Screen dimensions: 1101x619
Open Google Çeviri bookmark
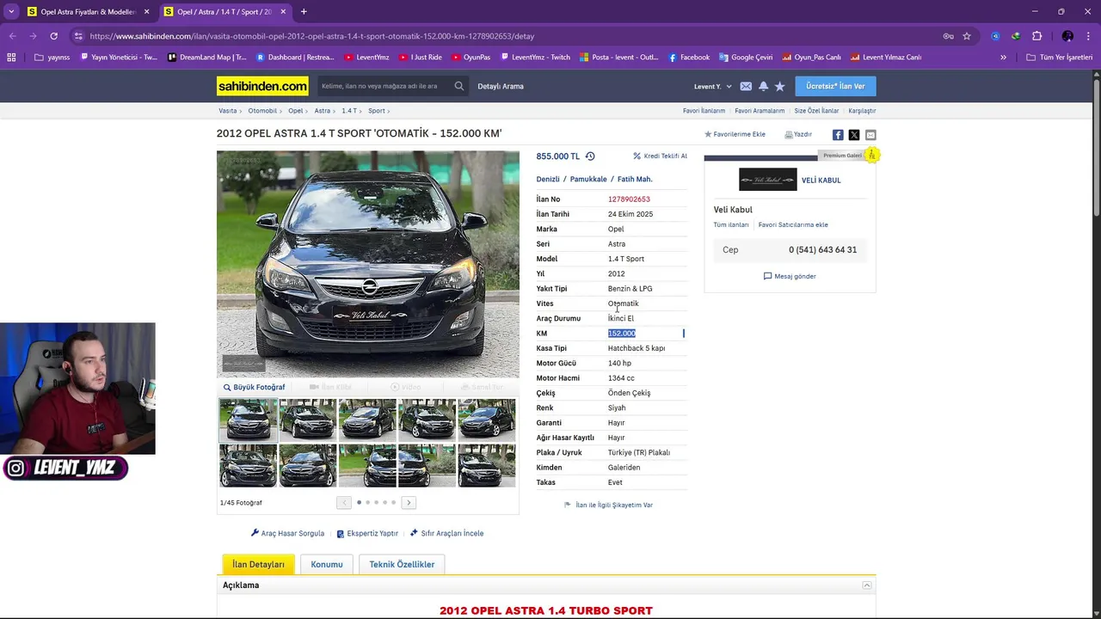pyautogui.click(x=746, y=58)
